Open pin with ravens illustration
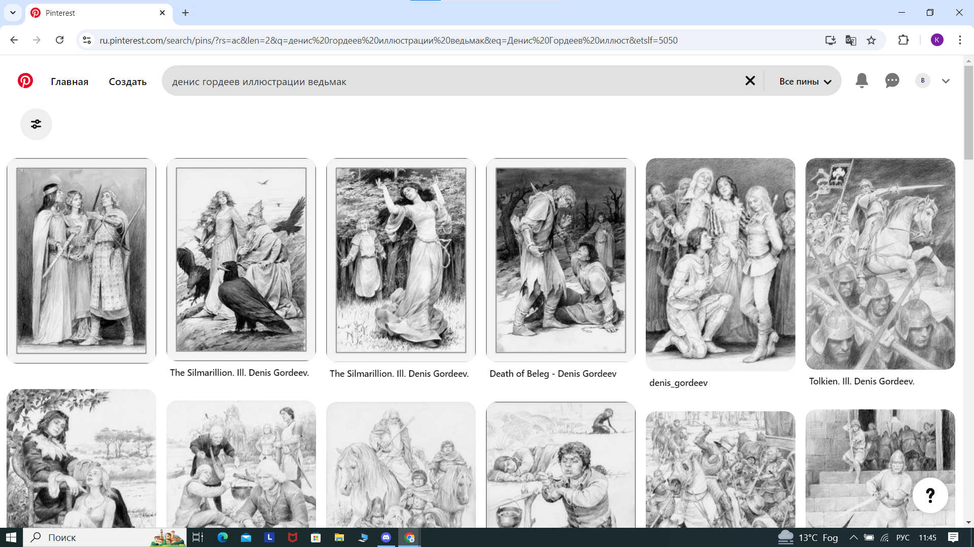This screenshot has height=547, width=974. [x=241, y=259]
